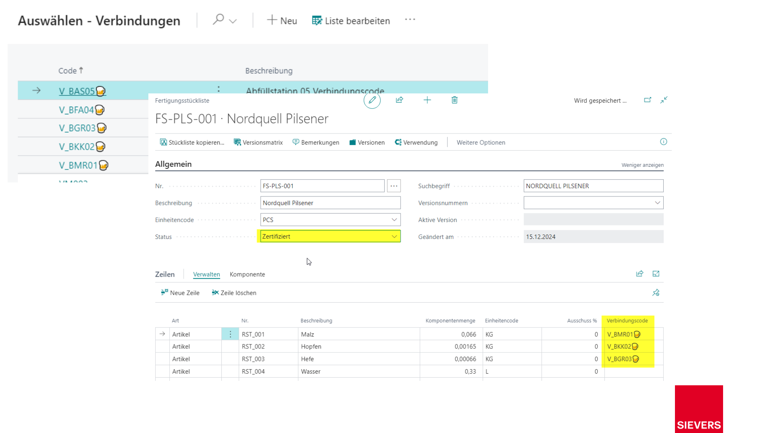The image size is (770, 433).
Task: Click Liste bearbeiten to edit list
Action: [x=351, y=20]
